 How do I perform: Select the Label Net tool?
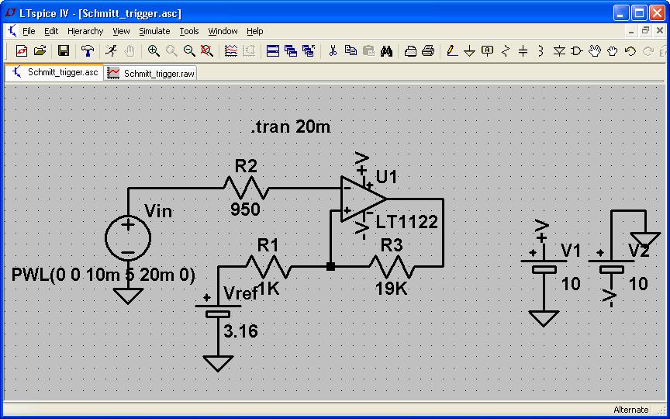coord(488,51)
